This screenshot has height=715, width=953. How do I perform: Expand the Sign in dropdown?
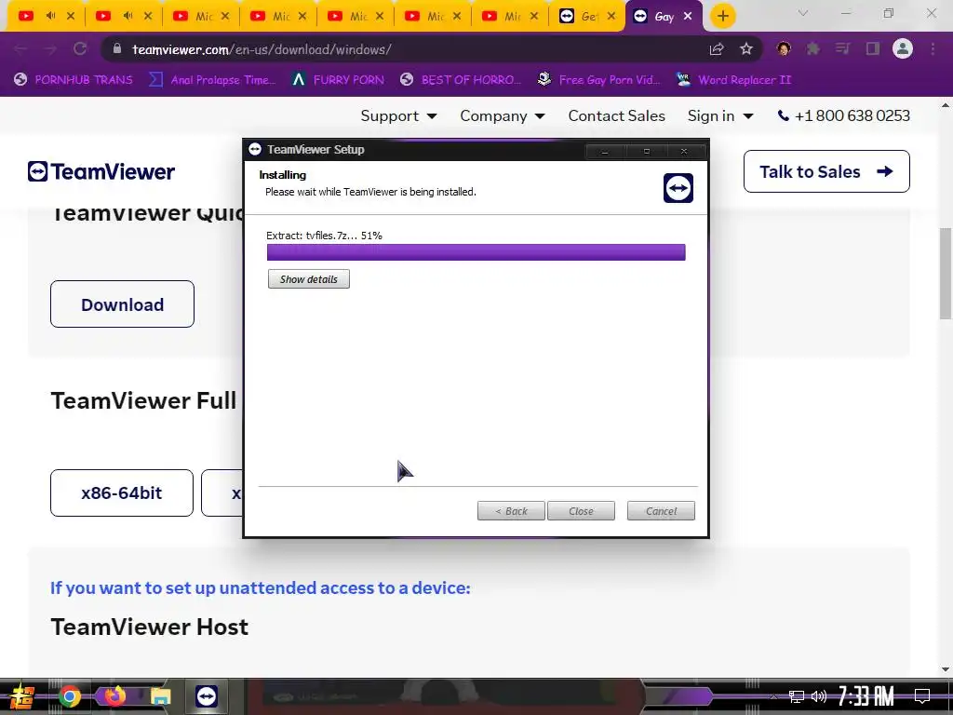pos(720,115)
